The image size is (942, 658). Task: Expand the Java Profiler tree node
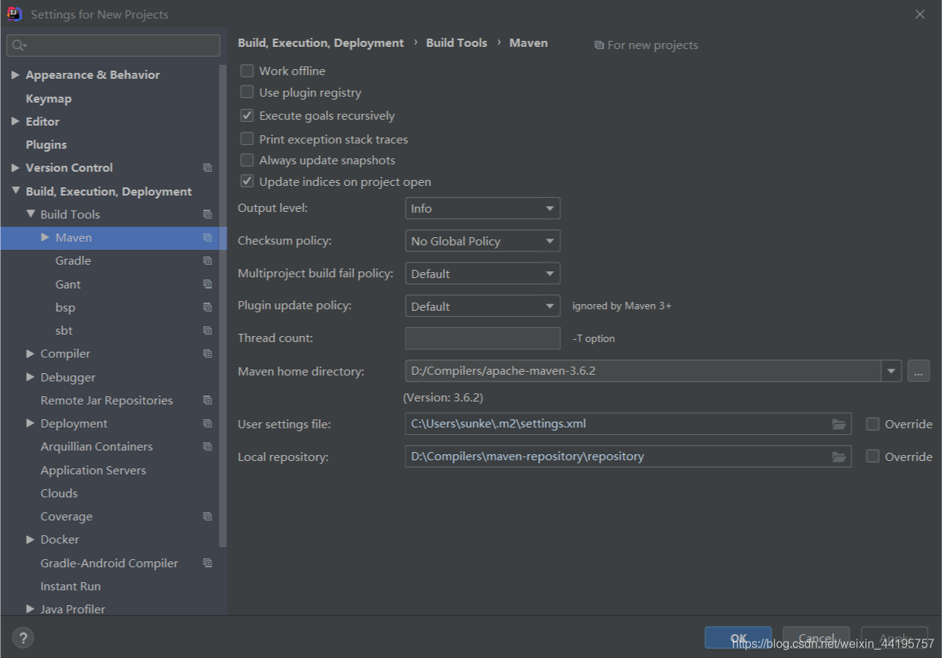pyautogui.click(x=31, y=609)
